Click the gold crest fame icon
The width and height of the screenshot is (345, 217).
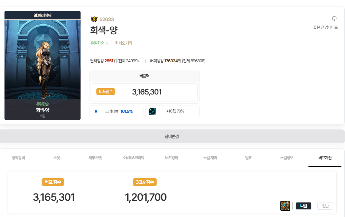pyautogui.click(x=94, y=19)
